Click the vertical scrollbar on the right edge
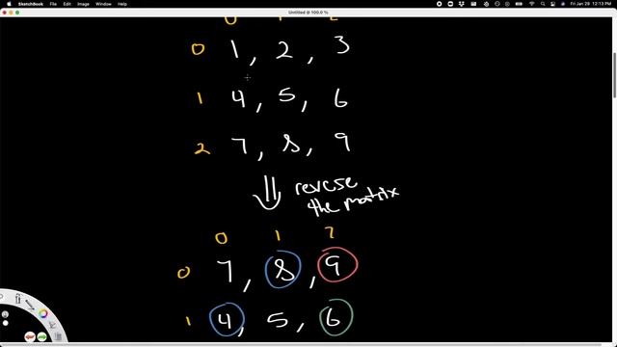 tap(614, 75)
